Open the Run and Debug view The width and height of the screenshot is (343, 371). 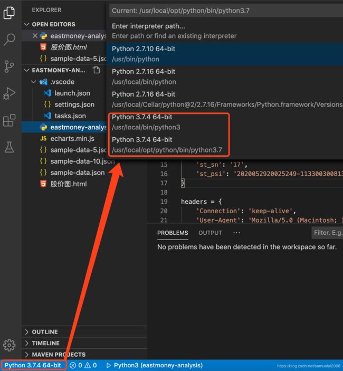click(9, 93)
